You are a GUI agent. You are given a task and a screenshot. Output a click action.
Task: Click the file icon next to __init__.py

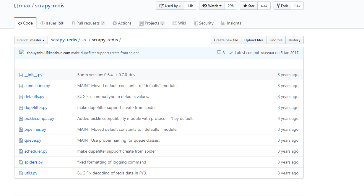point(21,75)
